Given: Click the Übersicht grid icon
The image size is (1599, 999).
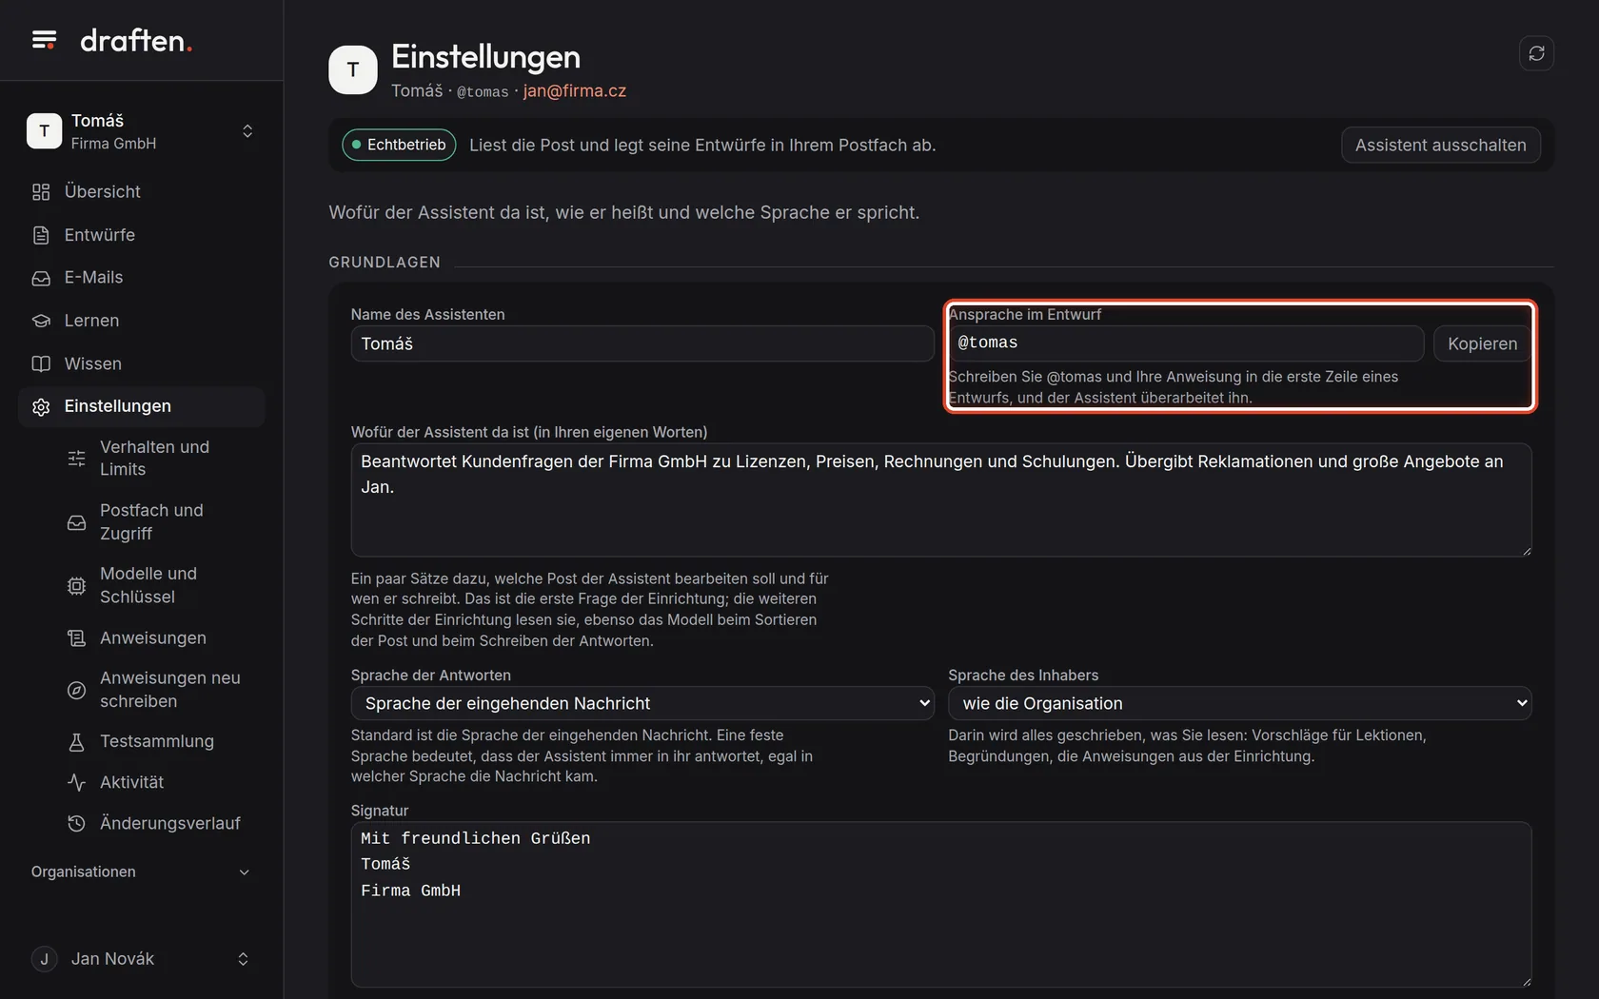Looking at the screenshot, I should [41, 192].
